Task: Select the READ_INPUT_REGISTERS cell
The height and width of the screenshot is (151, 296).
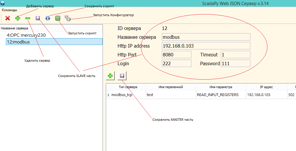Action: (x=221, y=95)
